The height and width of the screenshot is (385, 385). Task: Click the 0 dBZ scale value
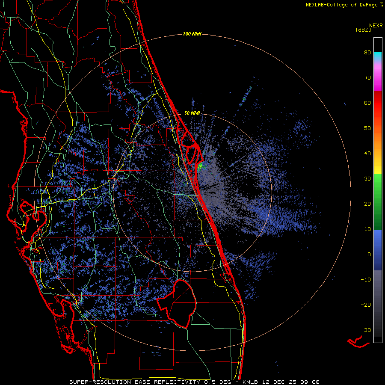click(369, 255)
